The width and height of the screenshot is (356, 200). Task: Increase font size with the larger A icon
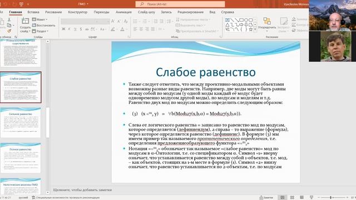(113, 21)
